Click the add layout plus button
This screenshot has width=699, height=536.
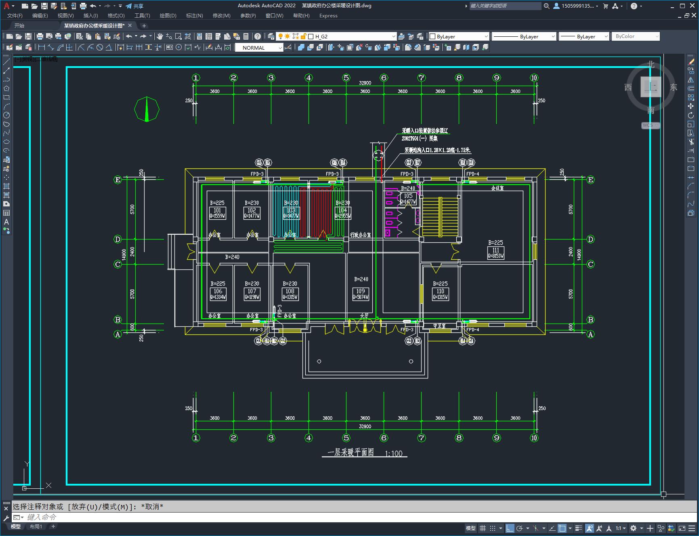click(53, 526)
